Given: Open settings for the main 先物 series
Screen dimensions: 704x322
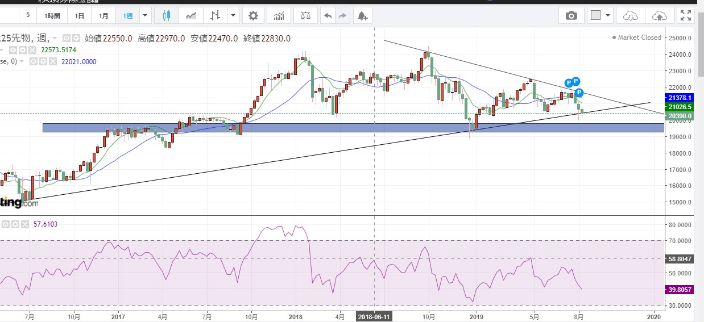Looking at the screenshot, I should 75,39.
